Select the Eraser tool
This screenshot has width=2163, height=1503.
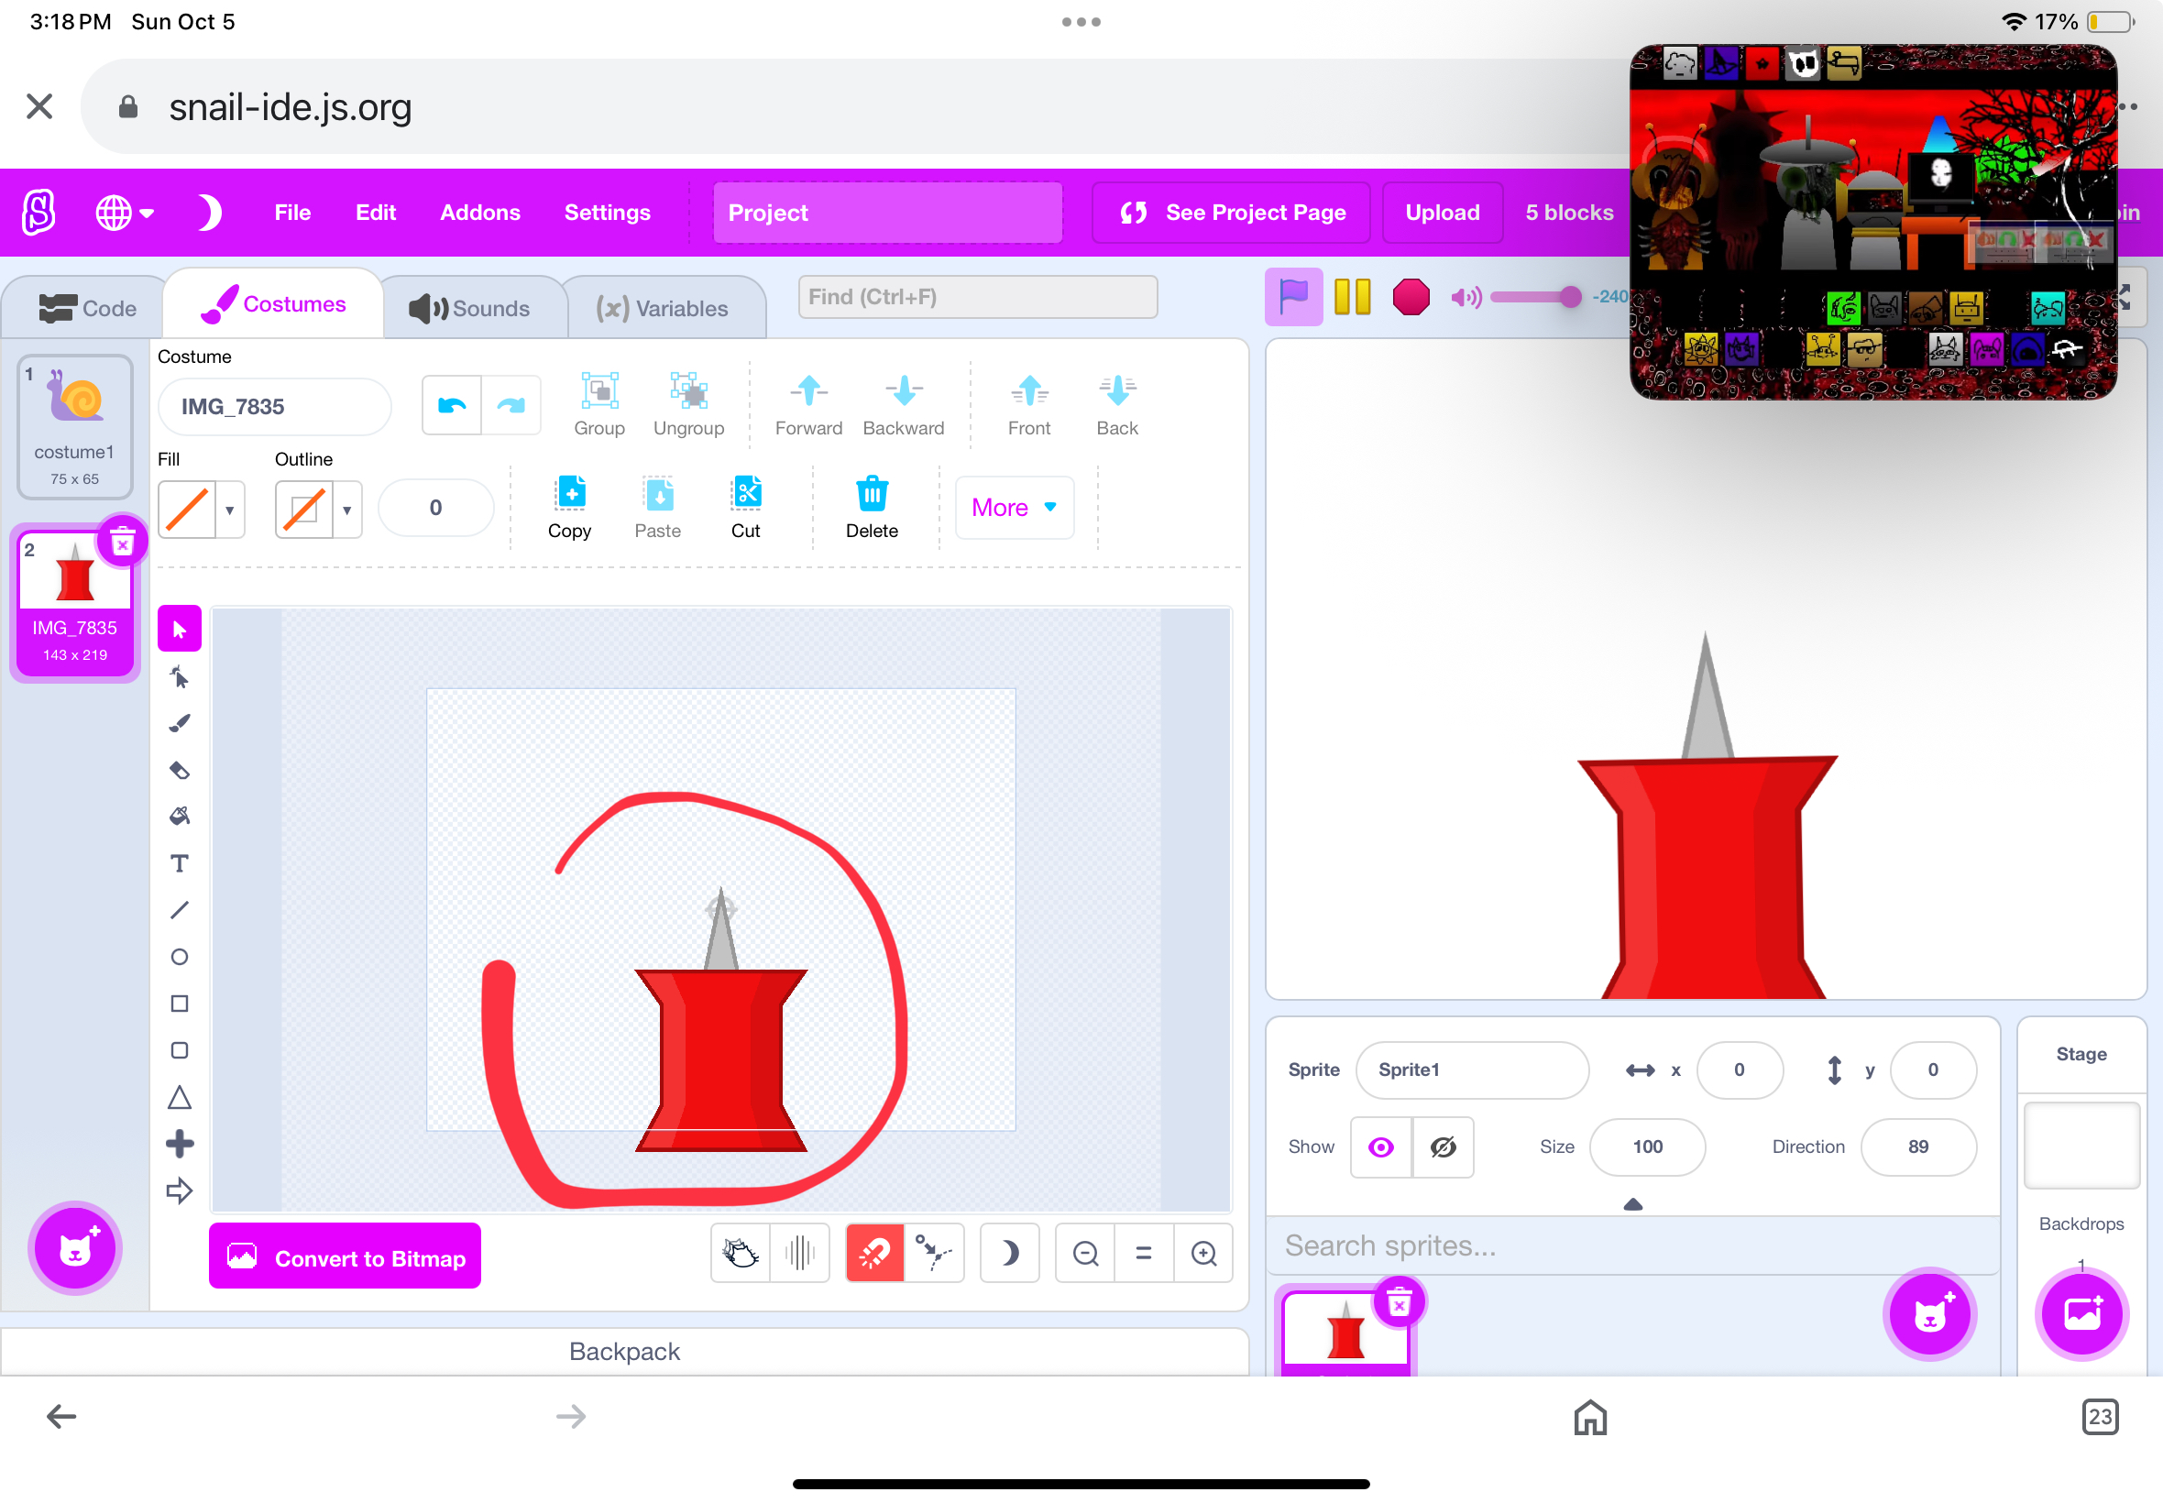pos(179,771)
